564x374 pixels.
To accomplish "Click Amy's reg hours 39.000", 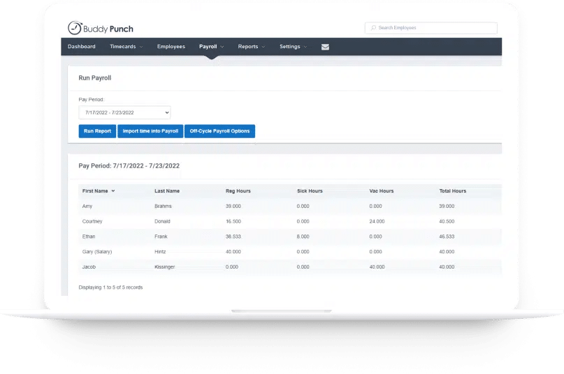I will coord(233,207).
